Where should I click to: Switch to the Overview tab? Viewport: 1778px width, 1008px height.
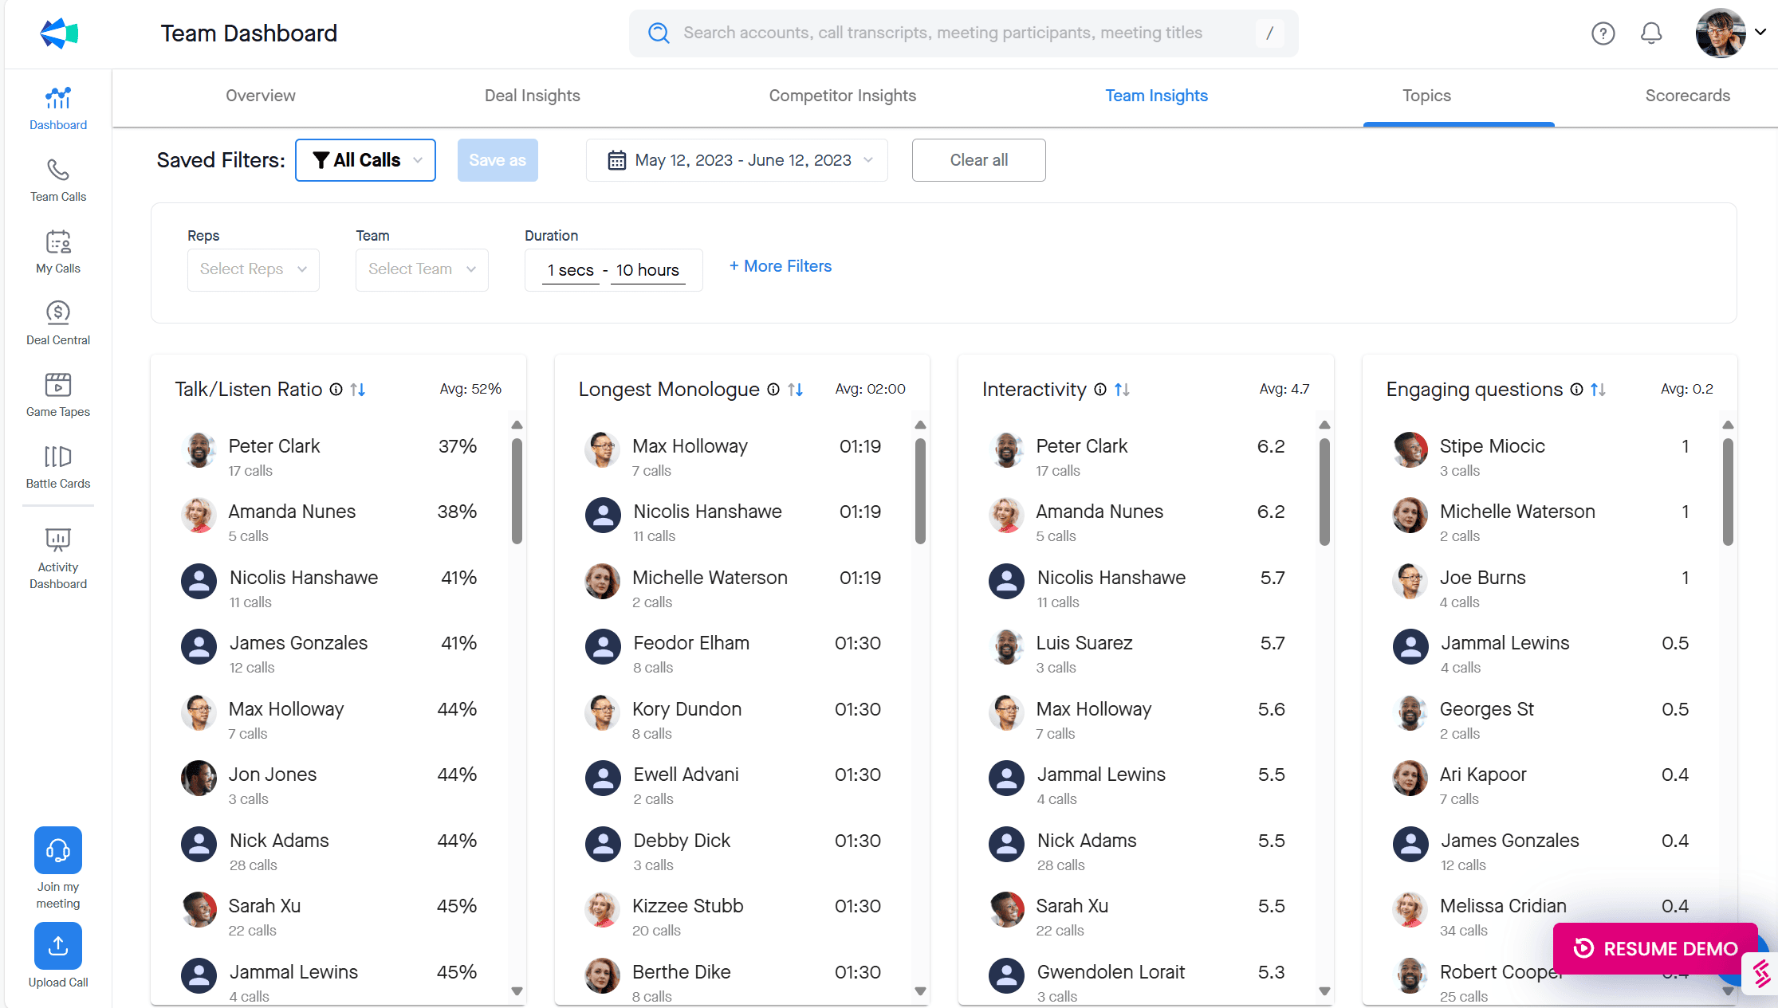(261, 96)
